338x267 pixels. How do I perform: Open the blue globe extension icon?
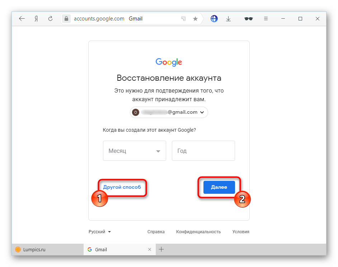pos(214,19)
